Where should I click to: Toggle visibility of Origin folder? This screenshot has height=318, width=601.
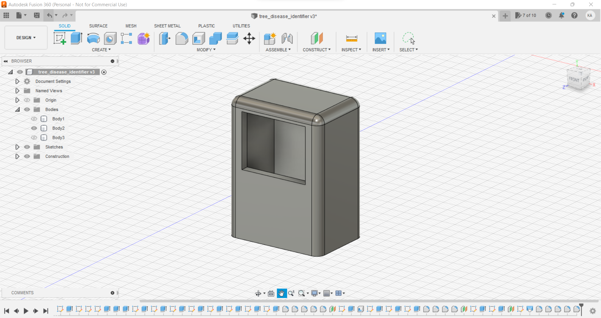[27, 100]
